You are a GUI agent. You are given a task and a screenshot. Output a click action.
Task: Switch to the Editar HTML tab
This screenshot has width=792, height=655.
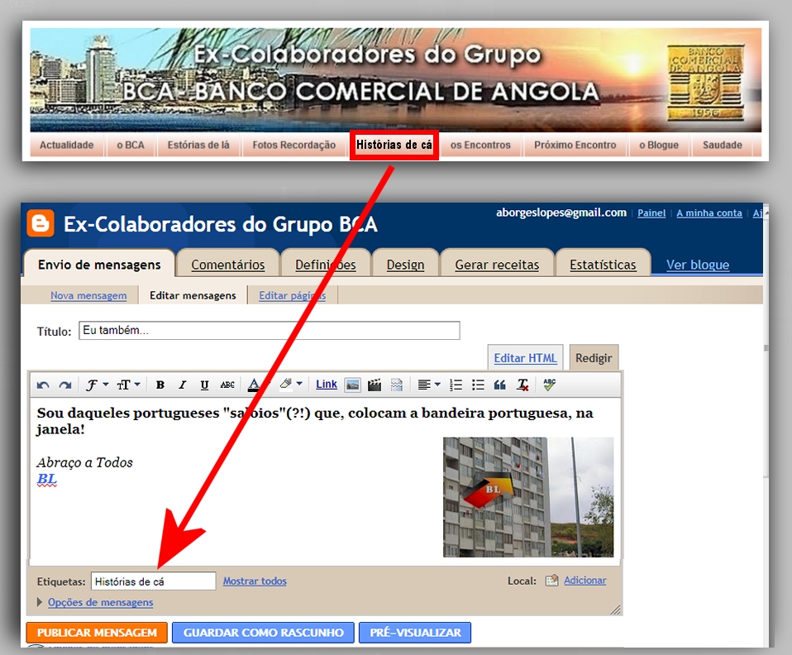coord(525,358)
